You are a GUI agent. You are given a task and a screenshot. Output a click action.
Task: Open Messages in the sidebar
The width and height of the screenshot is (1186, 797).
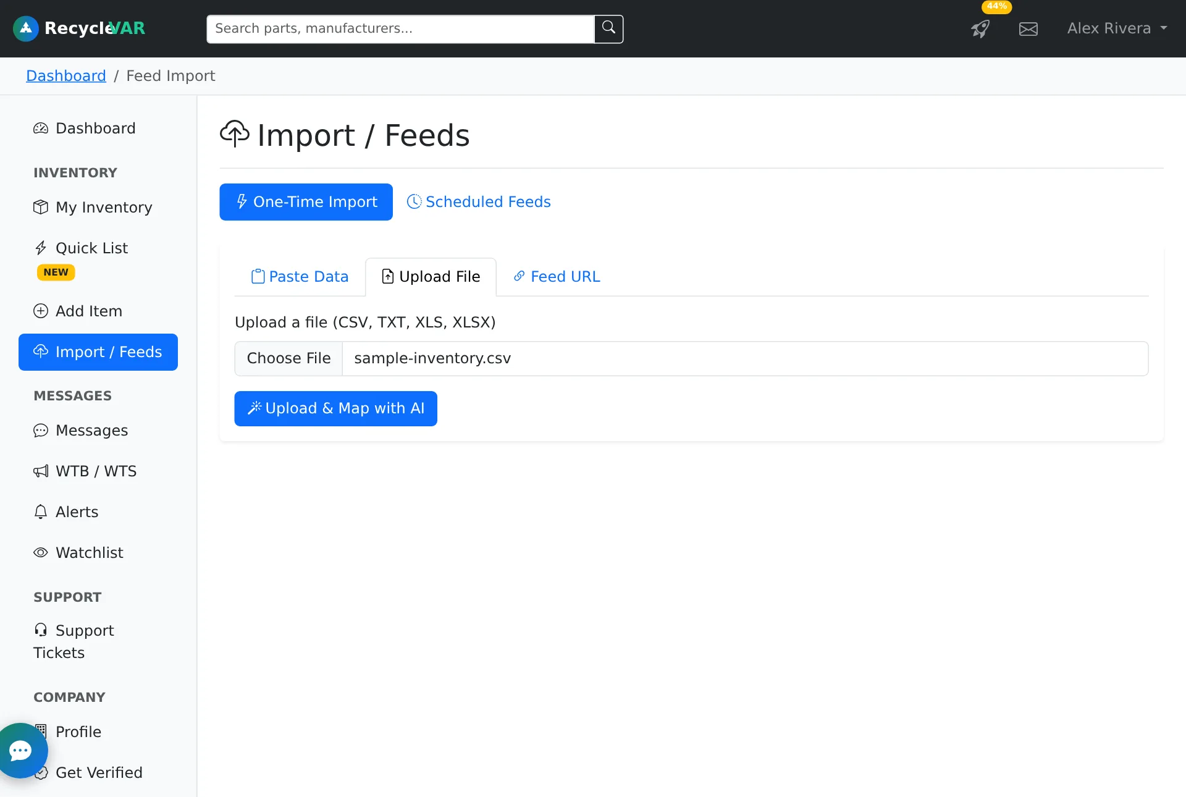(x=98, y=430)
